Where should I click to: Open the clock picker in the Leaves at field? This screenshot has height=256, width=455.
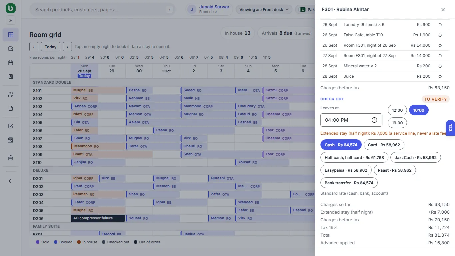coord(374,120)
